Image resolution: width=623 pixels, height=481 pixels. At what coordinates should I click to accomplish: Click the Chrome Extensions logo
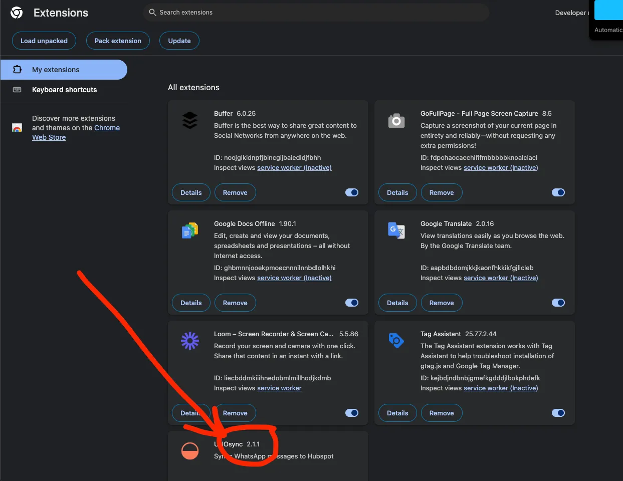tap(17, 12)
